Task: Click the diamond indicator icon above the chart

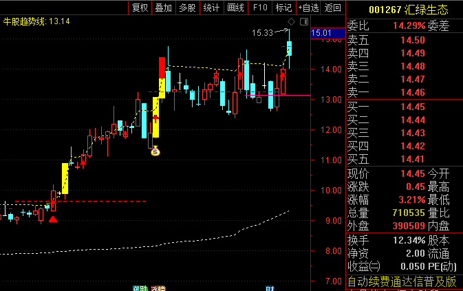Action: [x=291, y=21]
